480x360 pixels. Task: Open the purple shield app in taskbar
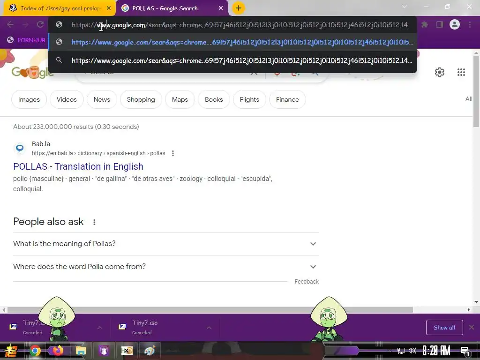point(104,351)
